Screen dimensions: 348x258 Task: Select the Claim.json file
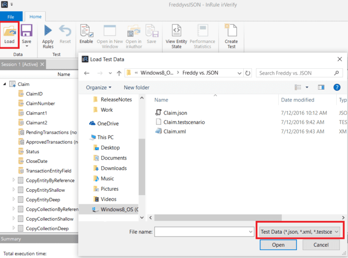point(171,113)
